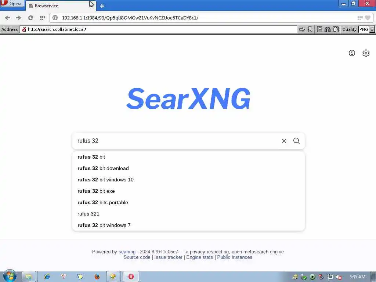Clear the search query with X
Viewport: 376px width, 282px height.
pyautogui.click(x=284, y=141)
